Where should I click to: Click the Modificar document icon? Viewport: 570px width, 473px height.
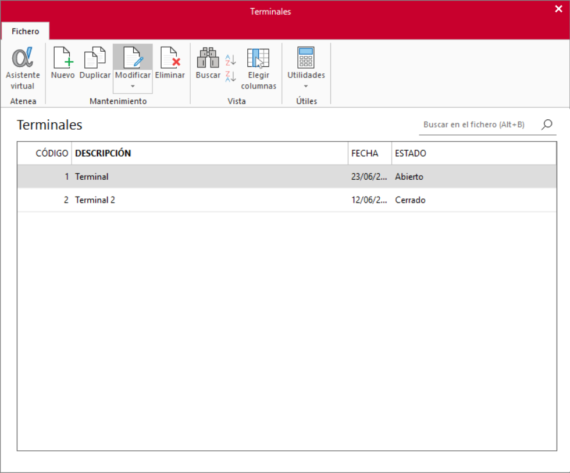coord(133,58)
